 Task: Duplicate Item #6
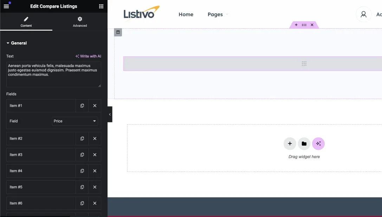tap(82, 203)
